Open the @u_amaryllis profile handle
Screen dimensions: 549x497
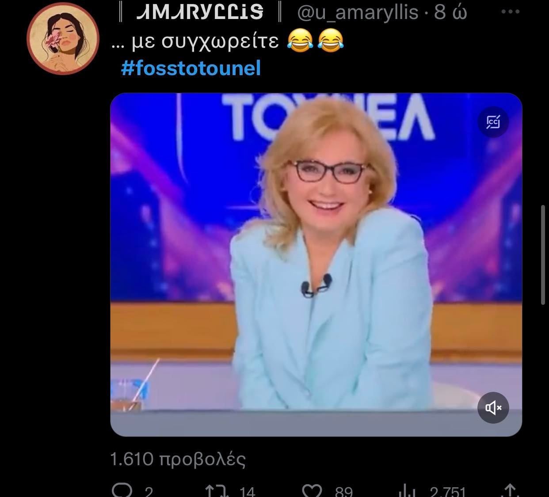pyautogui.click(x=358, y=12)
